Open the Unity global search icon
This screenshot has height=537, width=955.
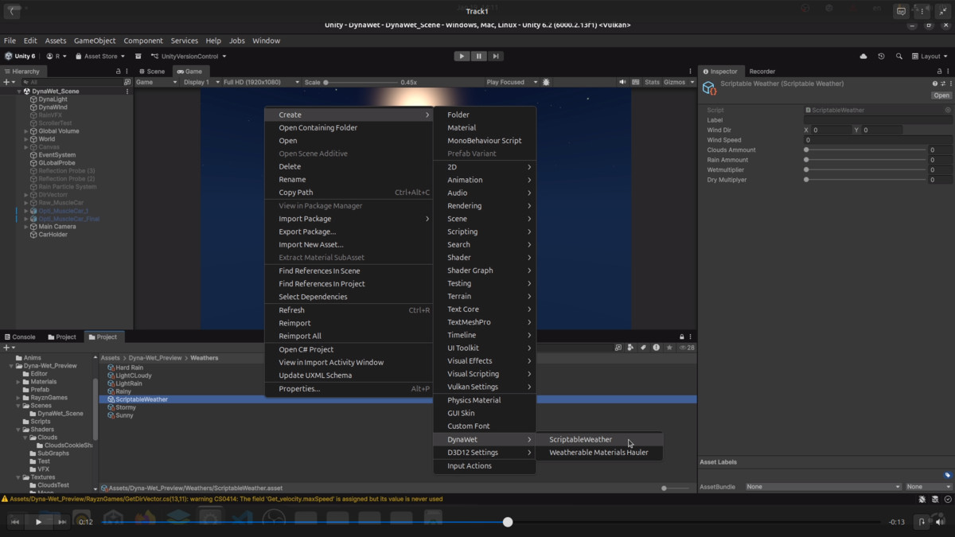[899, 56]
